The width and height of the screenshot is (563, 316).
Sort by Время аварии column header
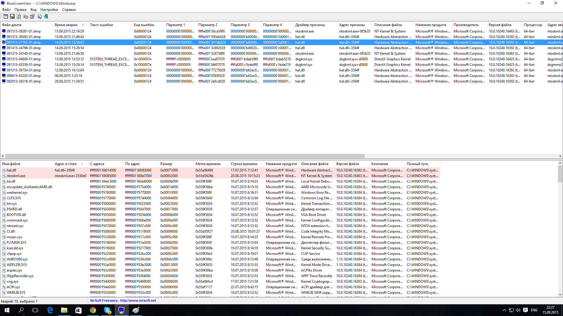(66, 25)
